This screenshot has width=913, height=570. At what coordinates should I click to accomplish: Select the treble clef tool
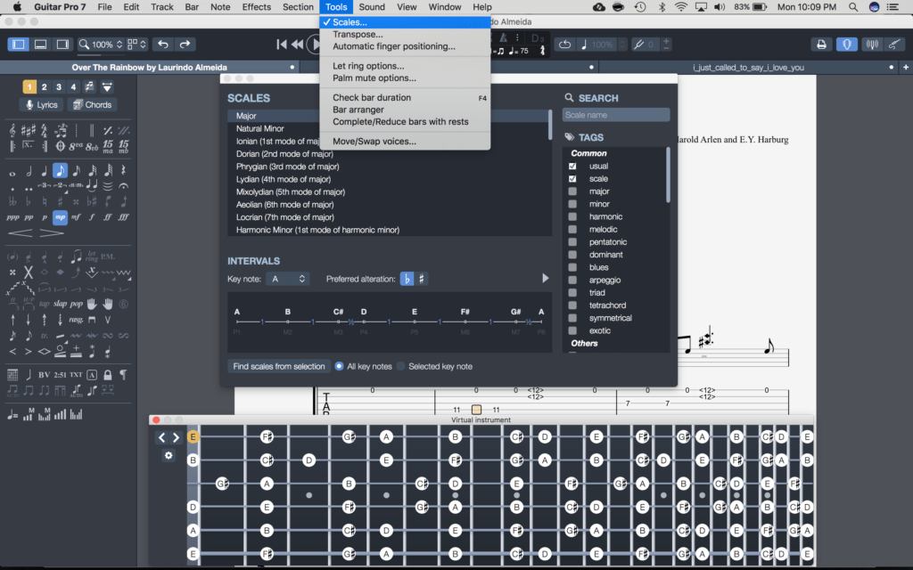[12, 130]
